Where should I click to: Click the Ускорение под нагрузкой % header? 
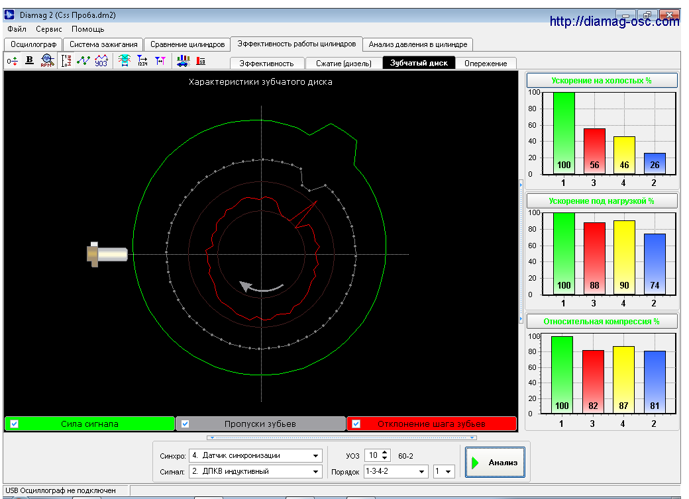602,201
